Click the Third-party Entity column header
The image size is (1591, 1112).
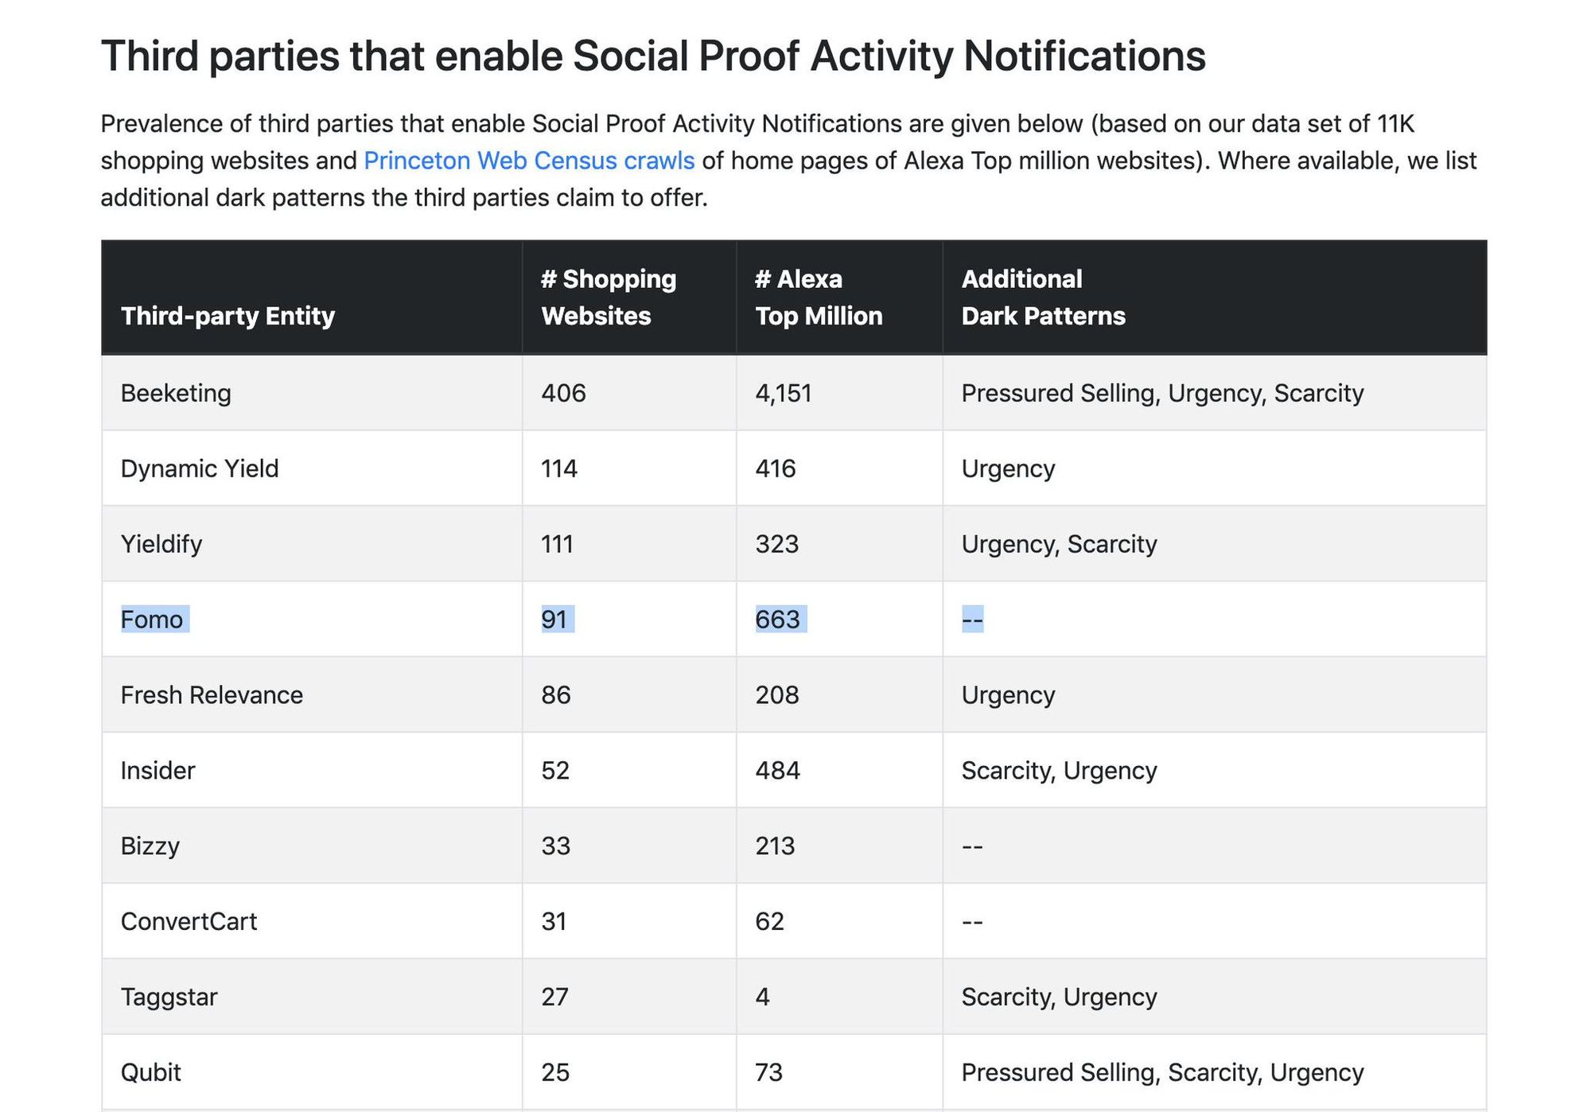click(228, 316)
